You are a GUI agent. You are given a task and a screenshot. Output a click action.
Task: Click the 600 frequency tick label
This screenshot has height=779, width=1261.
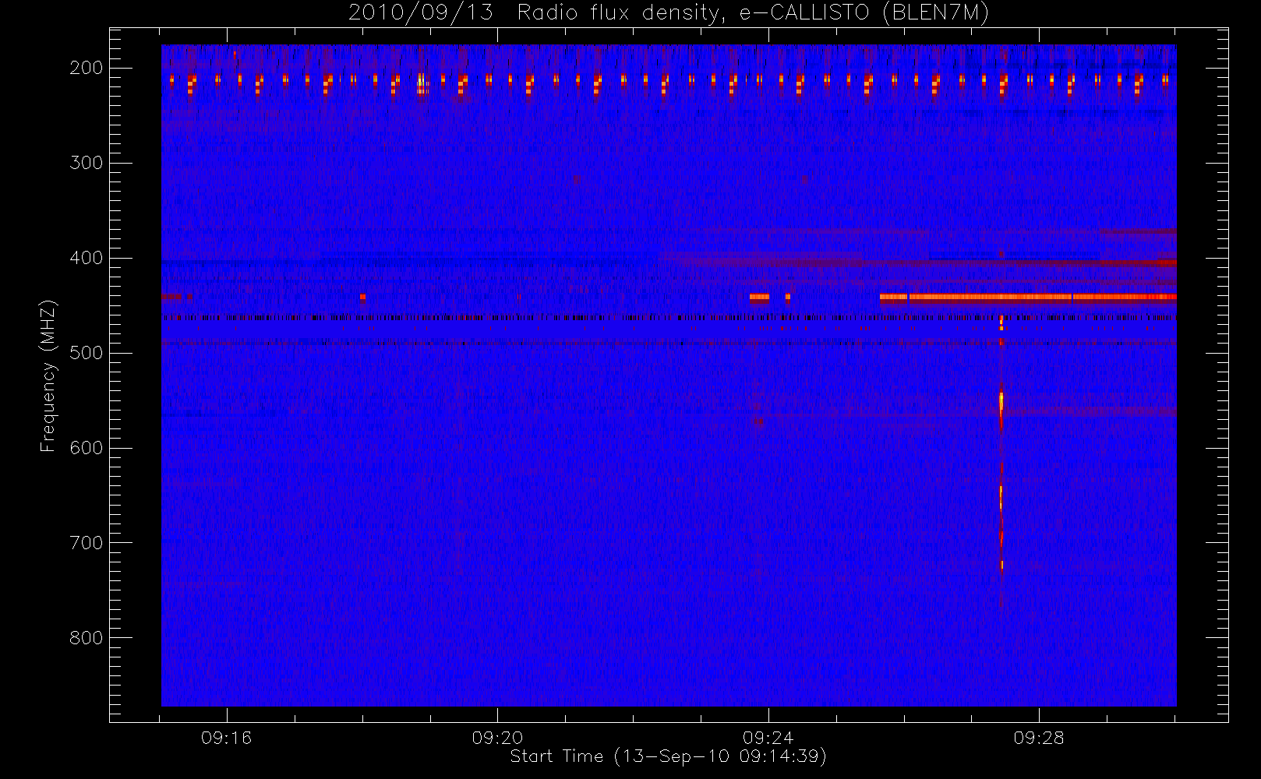click(87, 448)
